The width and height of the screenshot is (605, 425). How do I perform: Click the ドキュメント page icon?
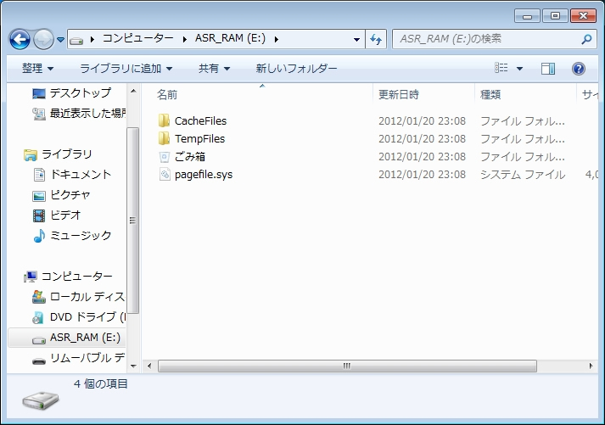(39, 175)
